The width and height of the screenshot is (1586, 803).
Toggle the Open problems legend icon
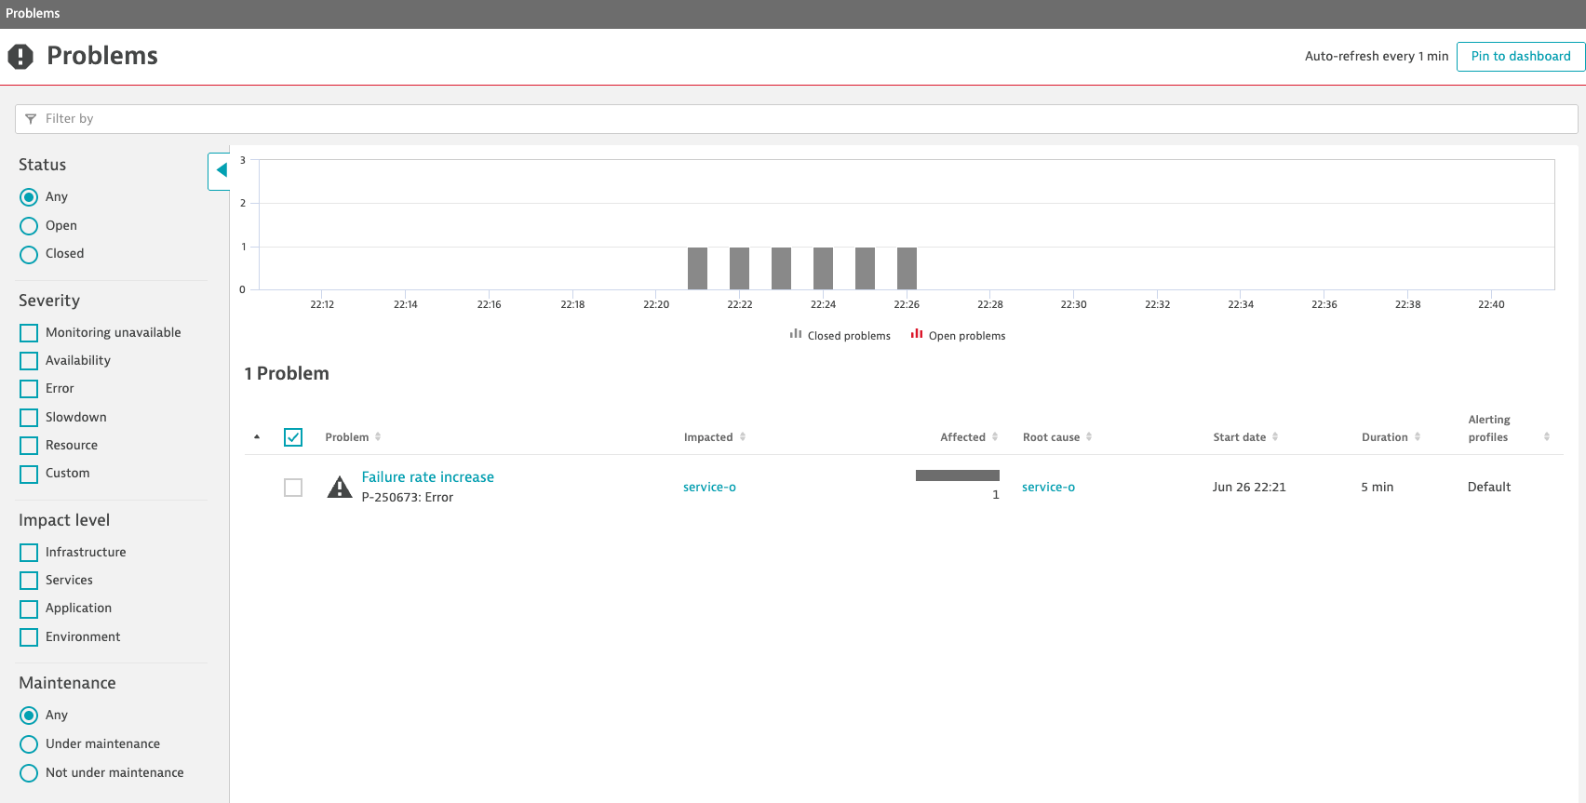click(x=917, y=334)
